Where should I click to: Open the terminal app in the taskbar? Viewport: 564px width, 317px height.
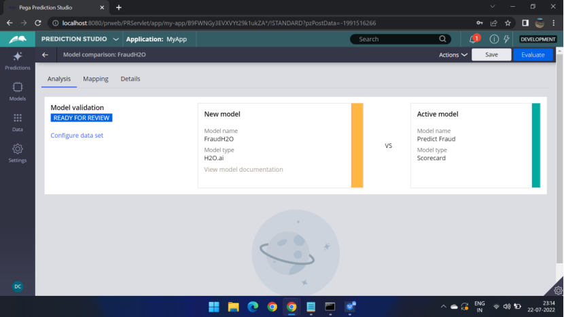[x=330, y=307]
